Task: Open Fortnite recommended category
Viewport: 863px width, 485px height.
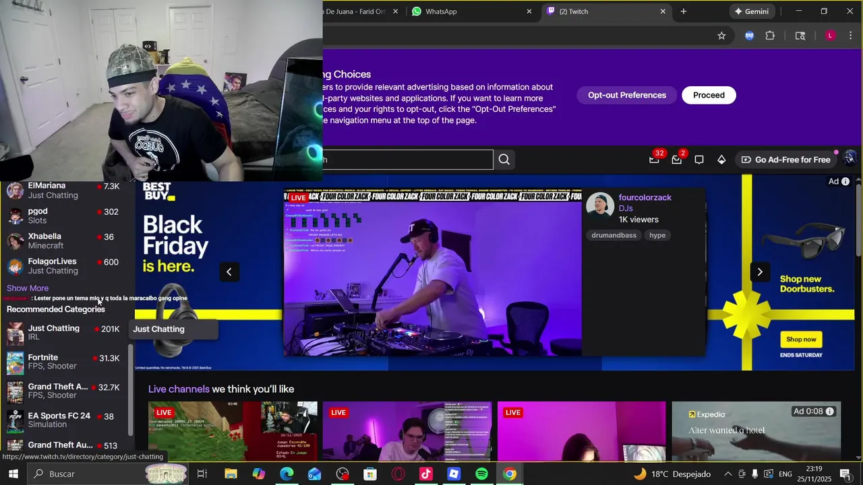Action: click(63, 362)
